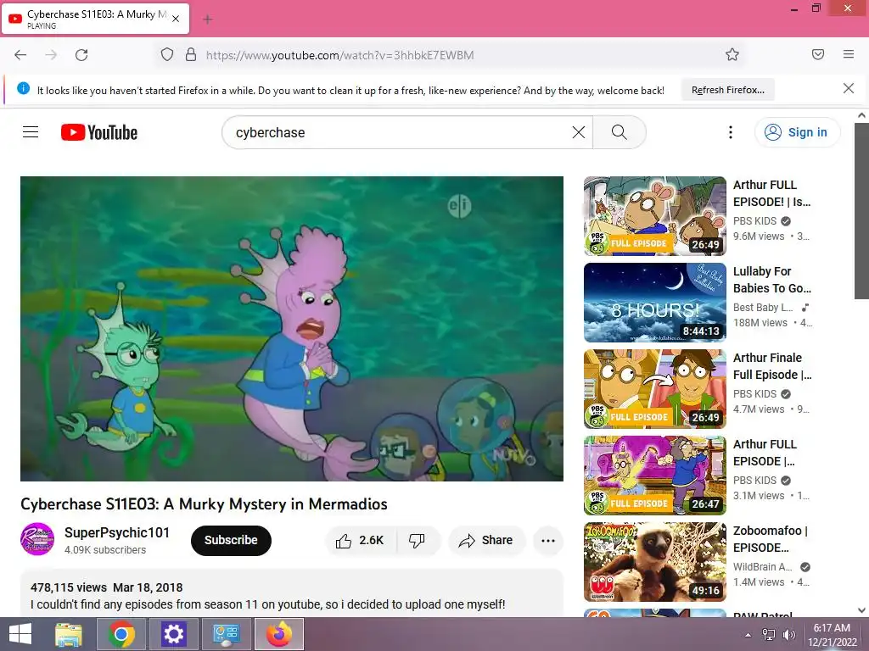
Task: Open a new tab with the plus button
Action: pyautogui.click(x=208, y=19)
